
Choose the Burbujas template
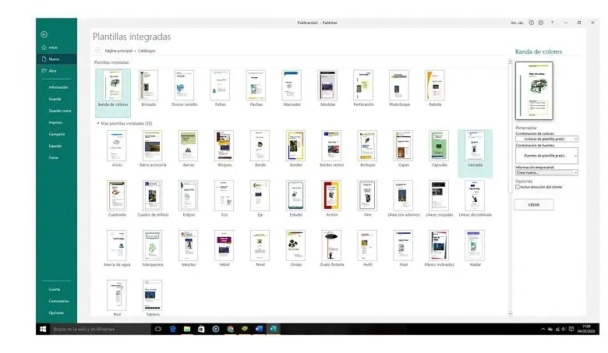367,149
